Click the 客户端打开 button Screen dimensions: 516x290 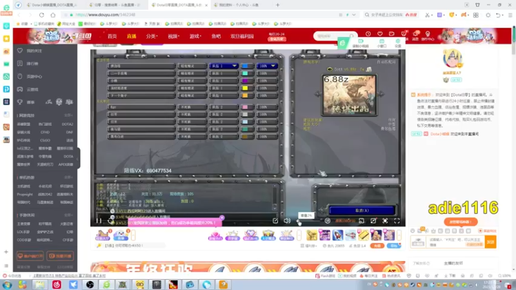(x=30, y=256)
